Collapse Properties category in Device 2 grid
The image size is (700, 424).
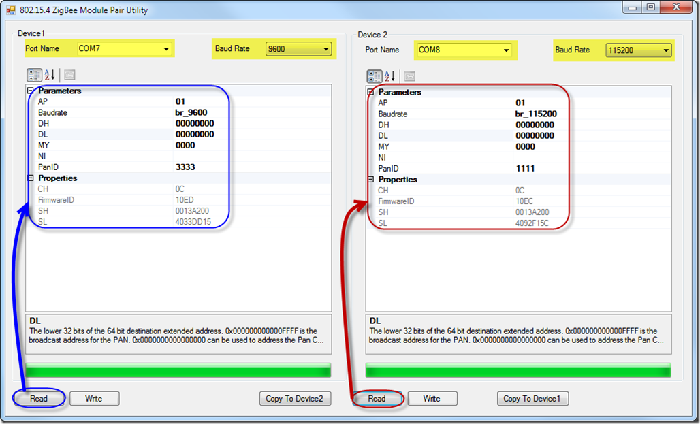click(370, 180)
